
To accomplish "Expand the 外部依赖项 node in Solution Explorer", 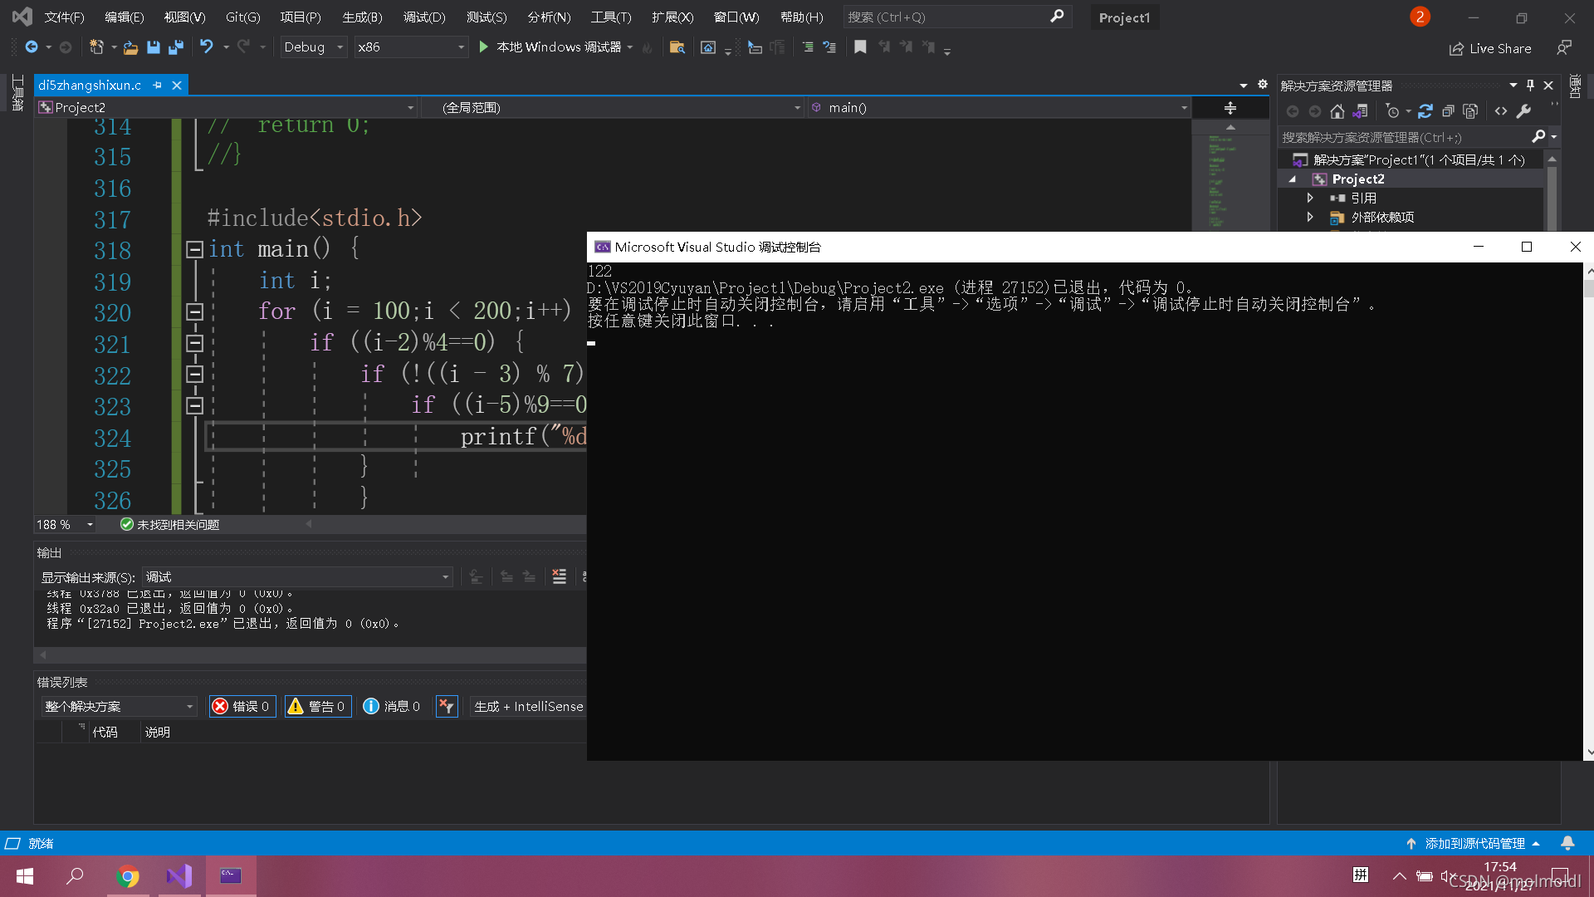I will 1310,216.
